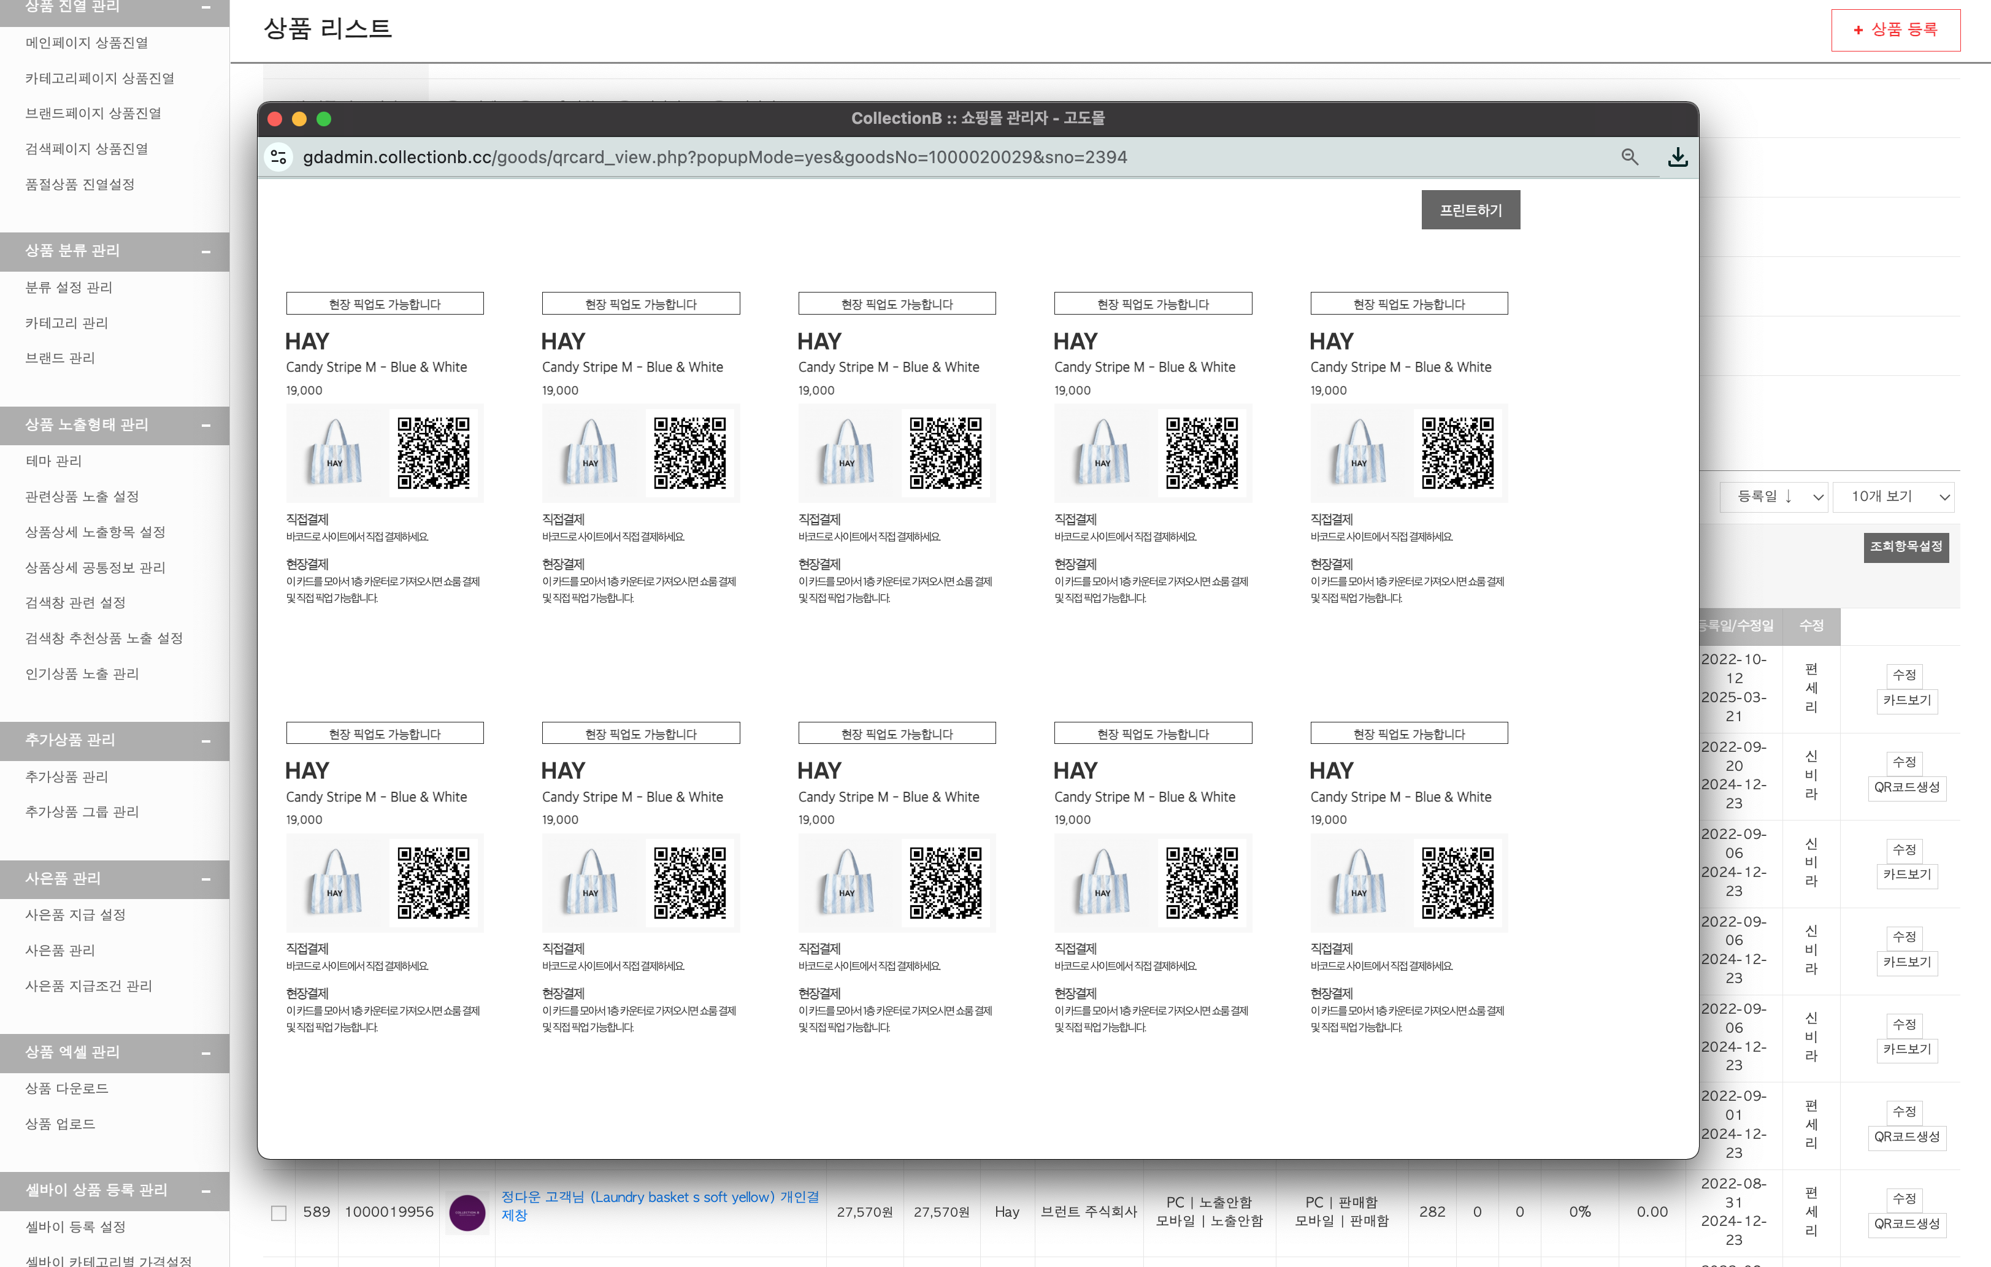Click the 조회항목설정 button
This screenshot has width=1991, height=1267.
coord(1906,546)
